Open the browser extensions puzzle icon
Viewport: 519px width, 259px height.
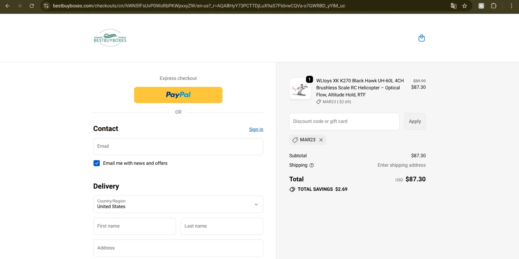click(494, 6)
